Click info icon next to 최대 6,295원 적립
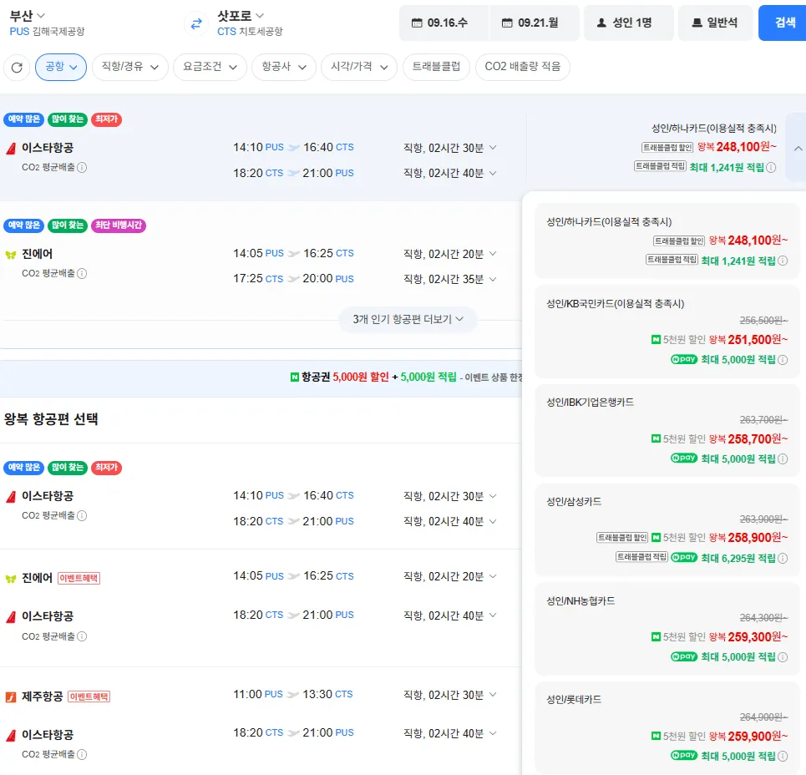The height and width of the screenshot is (775, 806). point(783,558)
